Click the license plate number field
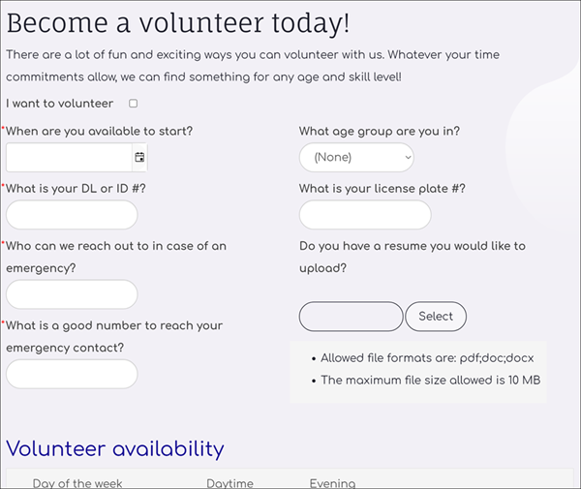The width and height of the screenshot is (581, 489). (x=365, y=215)
